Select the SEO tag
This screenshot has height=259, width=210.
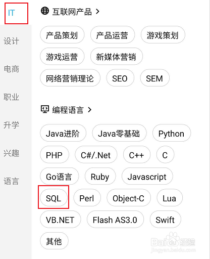coord(120,78)
